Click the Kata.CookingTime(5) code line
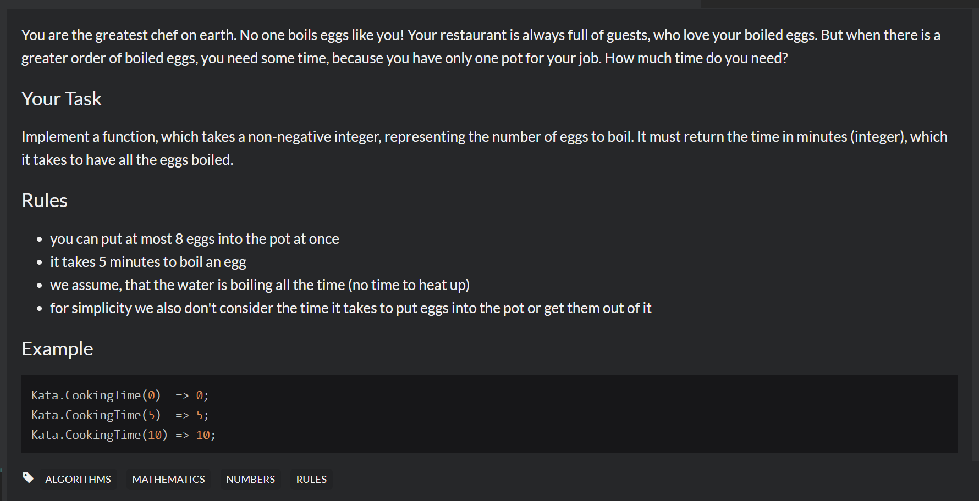979x501 pixels. 120,415
